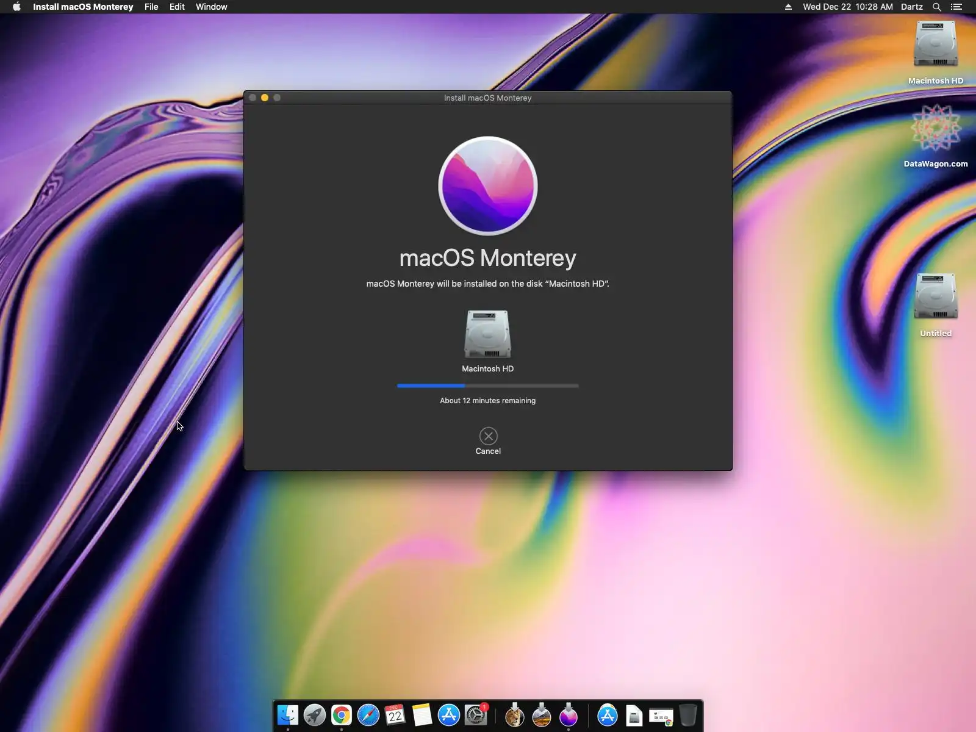976x732 pixels.
Task: Open the Edit menu
Action: tap(177, 7)
